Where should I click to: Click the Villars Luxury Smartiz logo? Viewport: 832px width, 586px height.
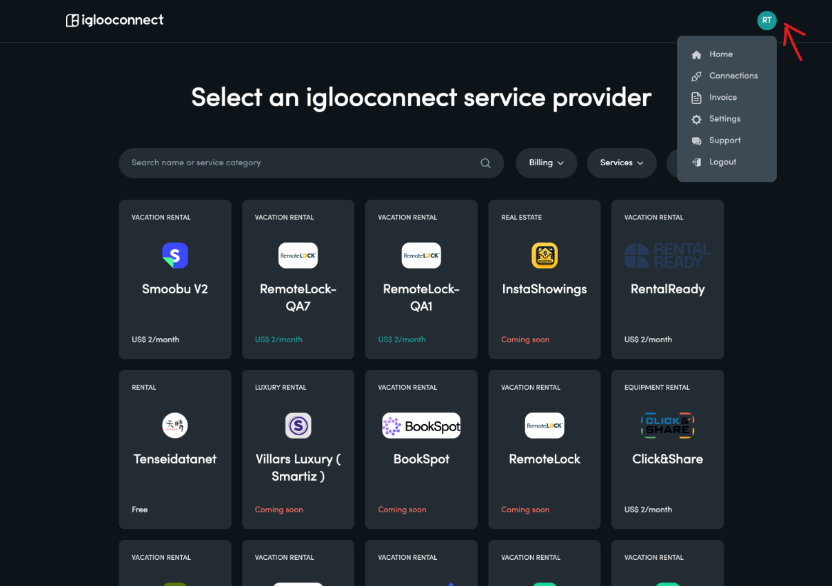298,426
